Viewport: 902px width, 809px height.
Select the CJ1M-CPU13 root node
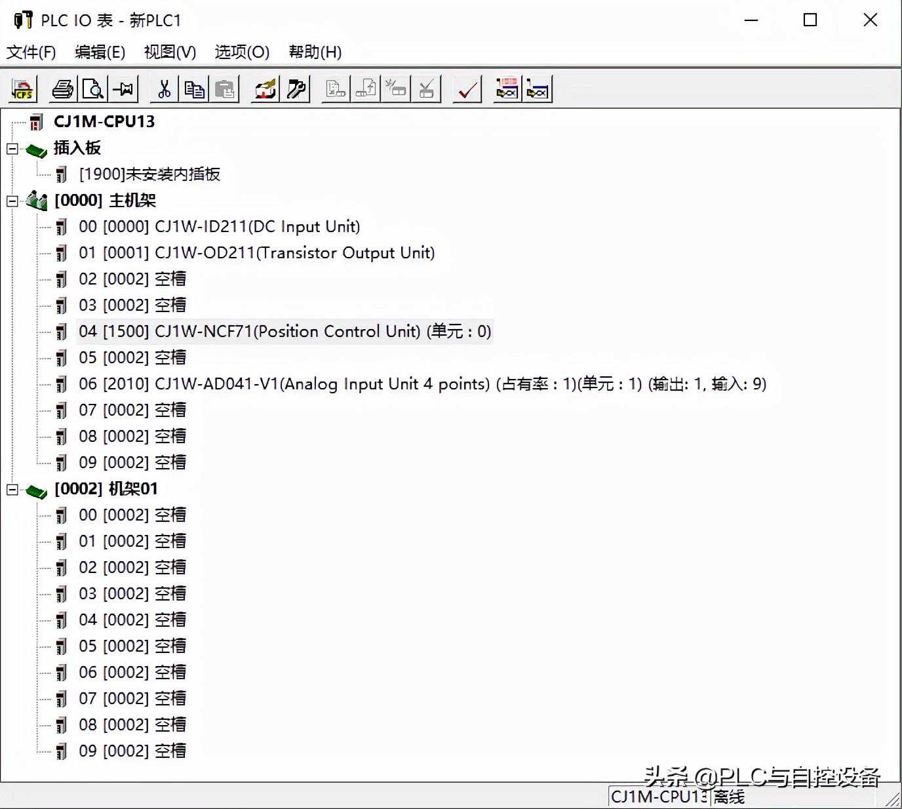pyautogui.click(x=104, y=122)
